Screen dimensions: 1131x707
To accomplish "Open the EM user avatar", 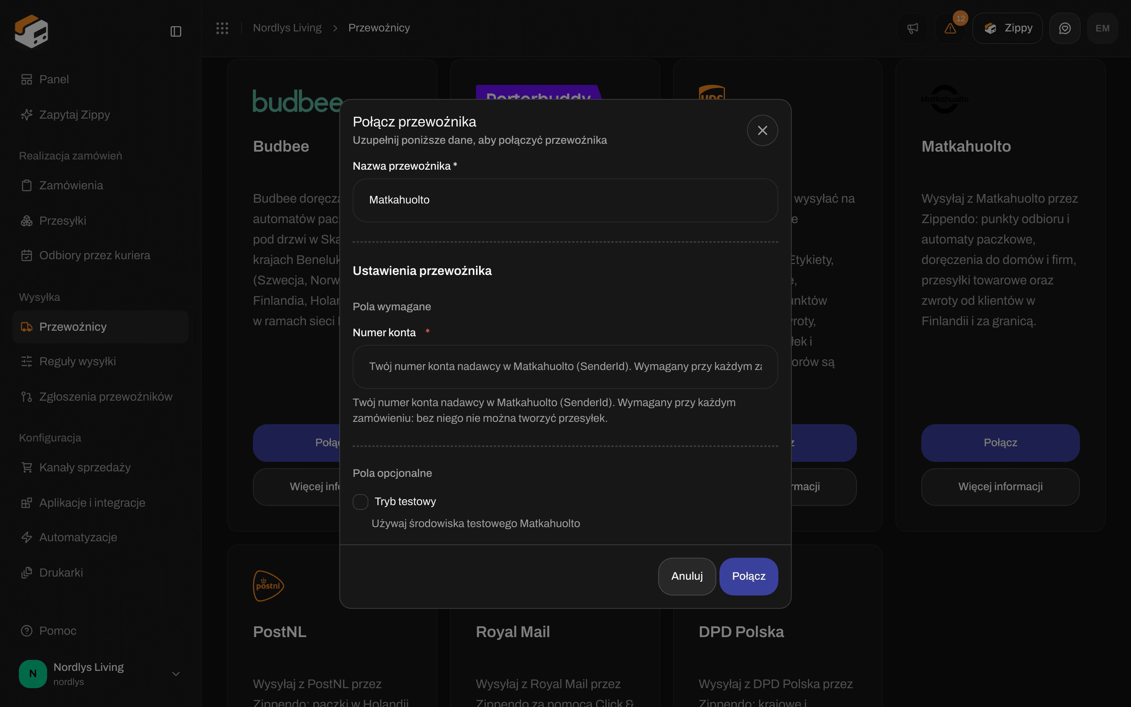I will (1102, 28).
